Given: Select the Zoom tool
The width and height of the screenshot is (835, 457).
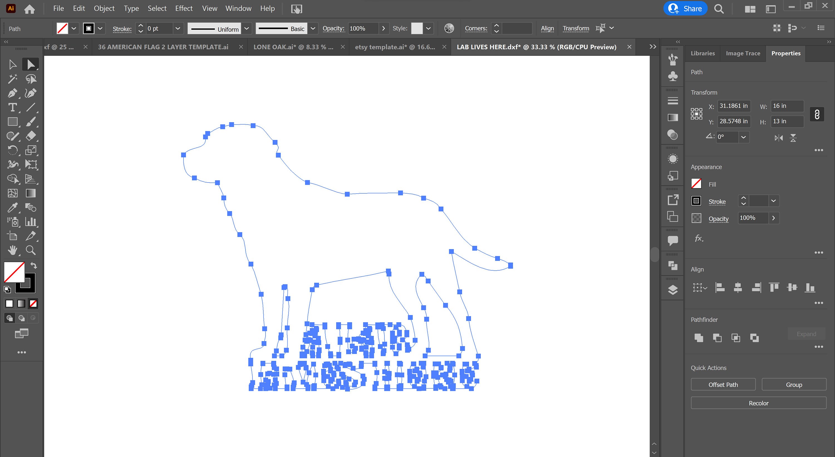Looking at the screenshot, I should pos(30,250).
